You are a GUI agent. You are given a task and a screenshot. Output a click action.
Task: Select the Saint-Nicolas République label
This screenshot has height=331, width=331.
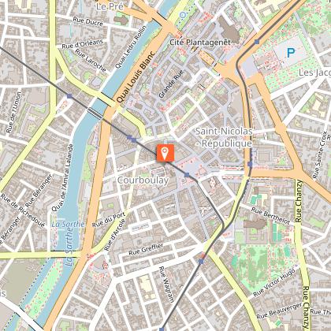(224, 137)
